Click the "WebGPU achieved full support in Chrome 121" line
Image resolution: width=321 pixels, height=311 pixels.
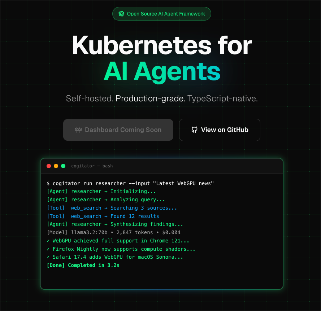click(118, 241)
